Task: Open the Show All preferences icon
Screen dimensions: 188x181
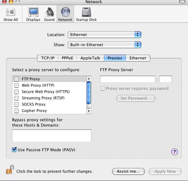Action: 11,12
